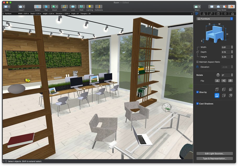238x166 pixels.
Task: Activate the Walk tool
Action: [x=81, y=7]
